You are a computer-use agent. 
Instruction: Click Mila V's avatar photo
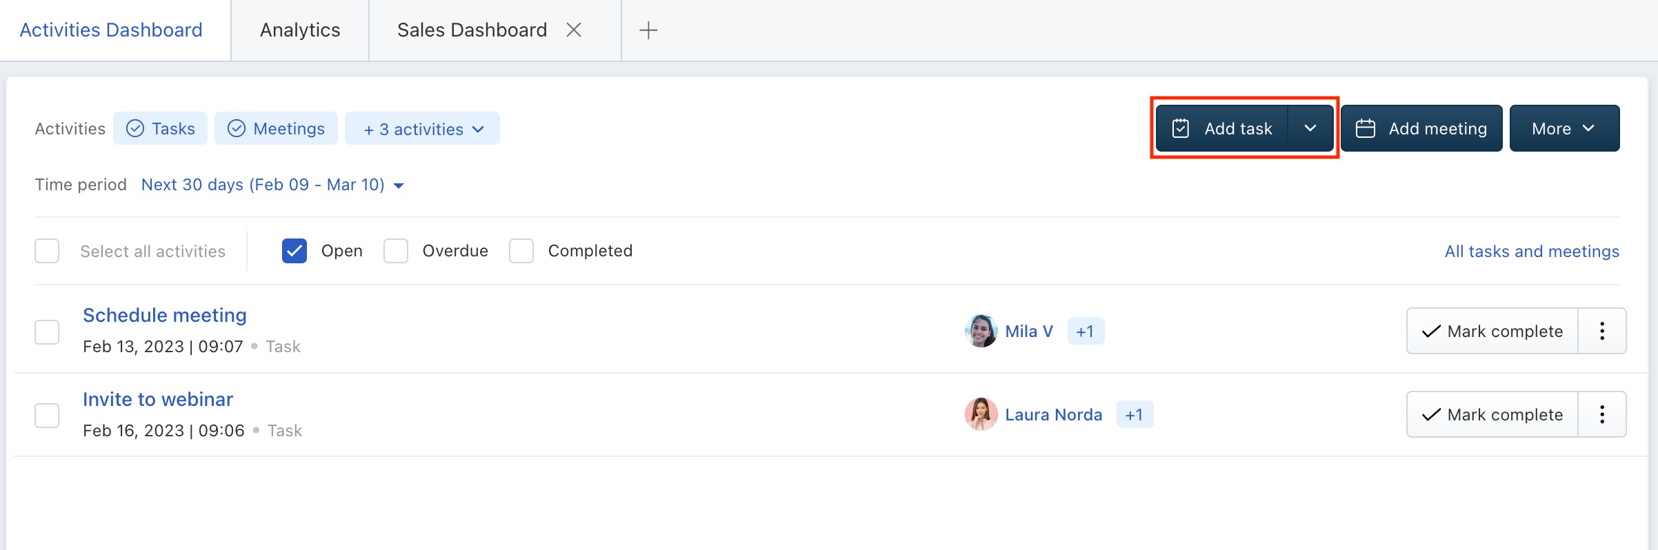point(981,331)
